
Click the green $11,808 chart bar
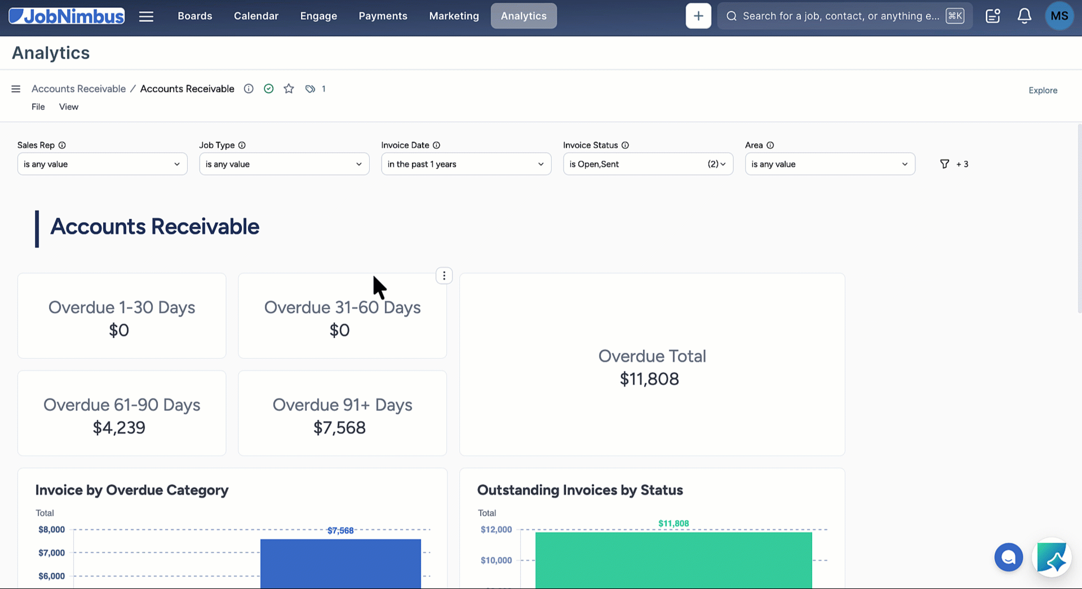pos(673,560)
